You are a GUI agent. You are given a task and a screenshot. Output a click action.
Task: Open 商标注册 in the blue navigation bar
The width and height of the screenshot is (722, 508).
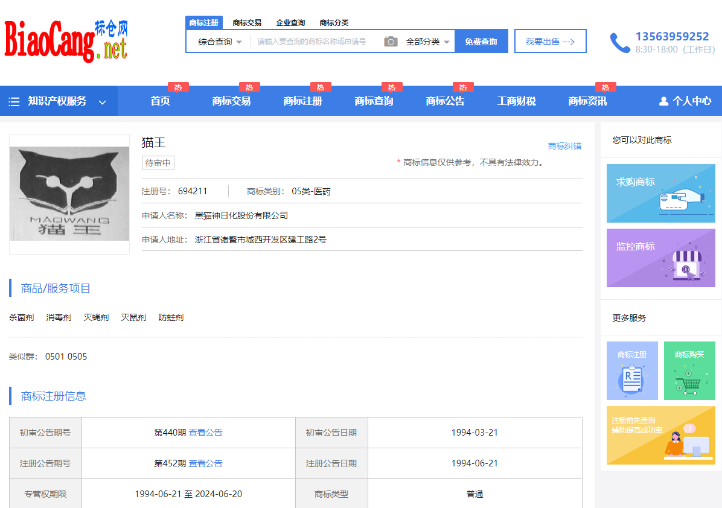(302, 101)
